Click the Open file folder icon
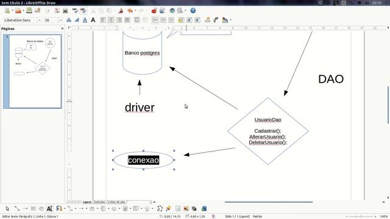Image resolution: width=390 pixels, height=219 pixels. (x=18, y=10)
